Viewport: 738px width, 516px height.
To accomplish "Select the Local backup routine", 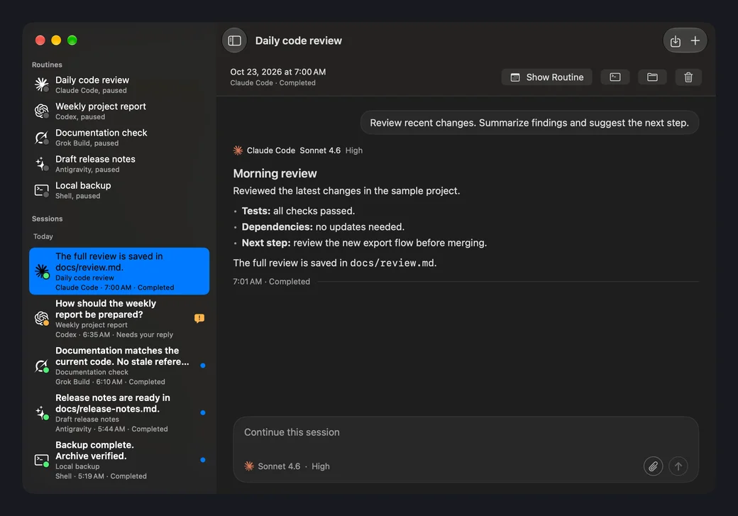I will (119, 190).
